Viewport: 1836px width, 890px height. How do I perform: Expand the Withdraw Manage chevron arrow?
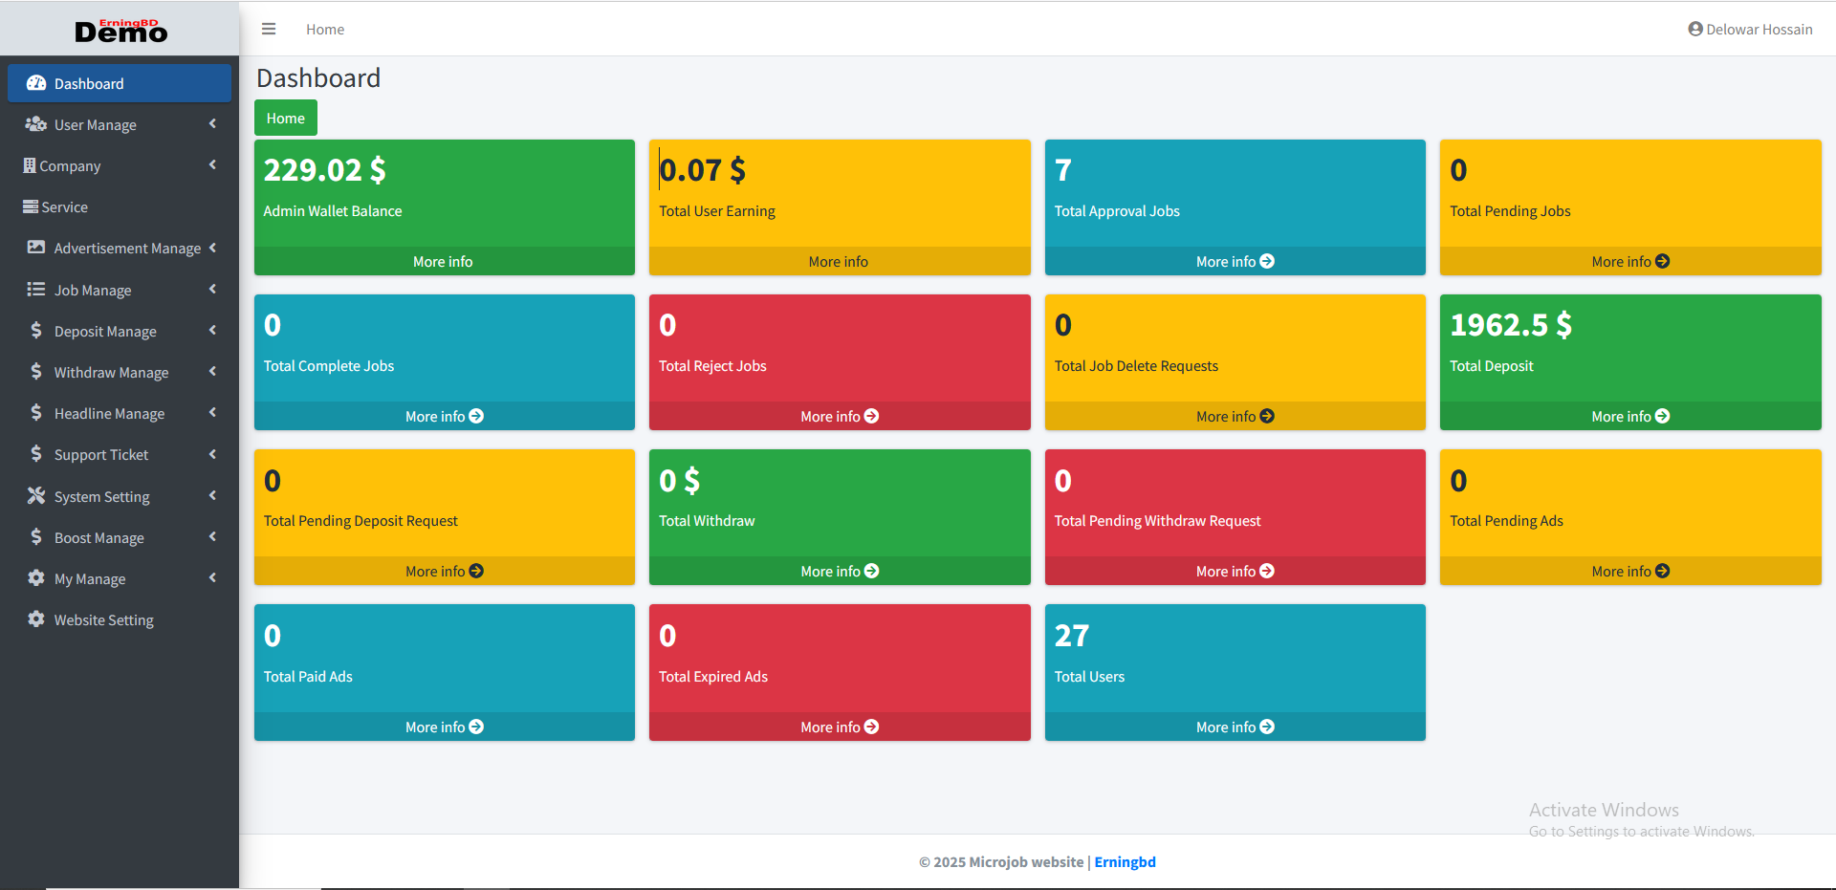tap(212, 372)
